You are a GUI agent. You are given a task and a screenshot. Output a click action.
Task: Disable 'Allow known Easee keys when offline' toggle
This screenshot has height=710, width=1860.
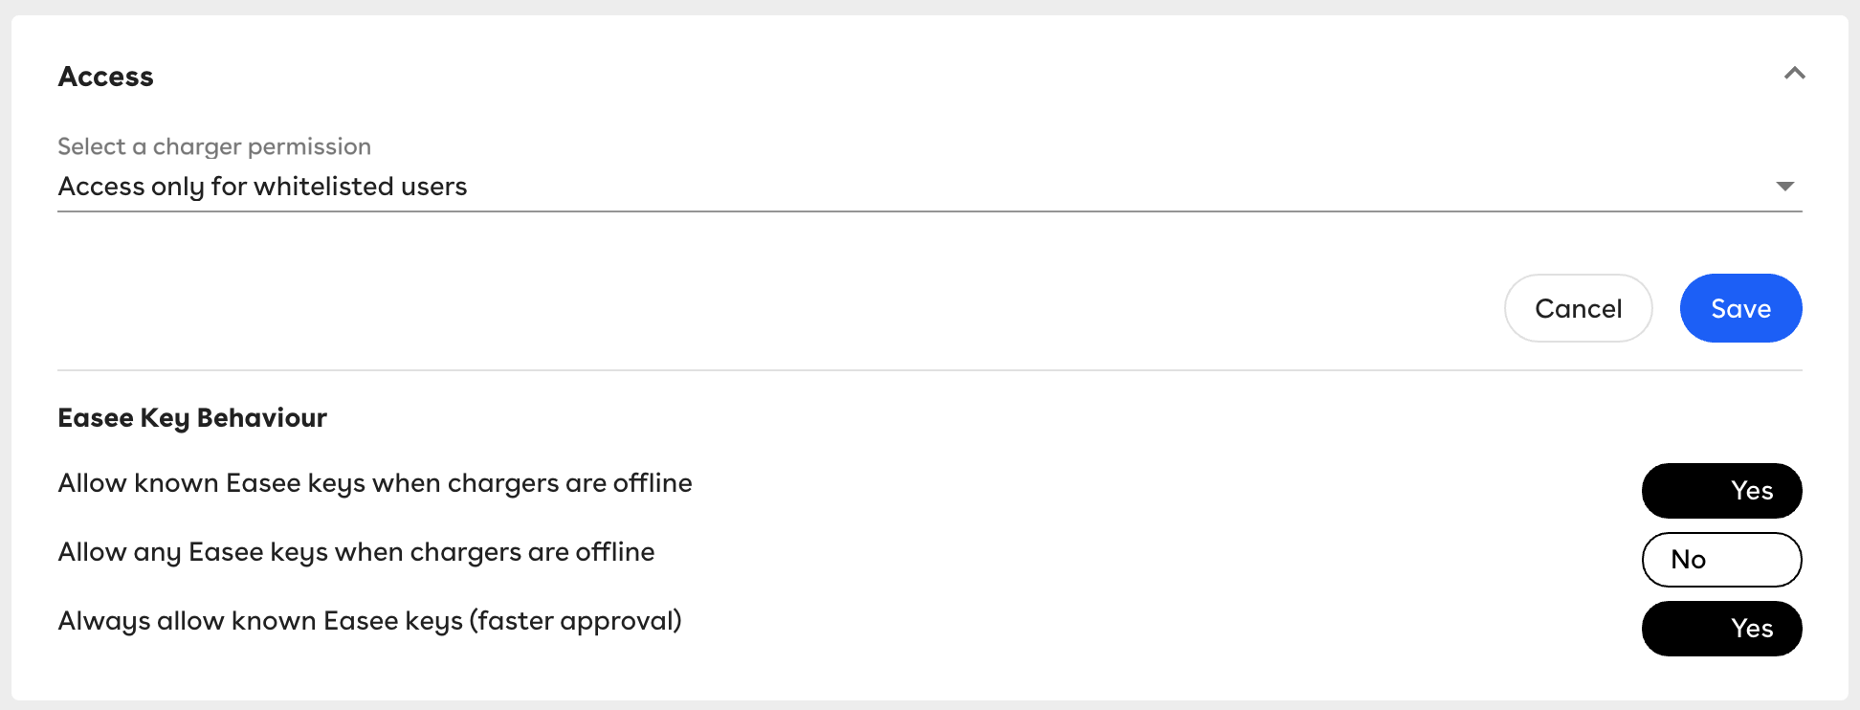[1721, 491]
